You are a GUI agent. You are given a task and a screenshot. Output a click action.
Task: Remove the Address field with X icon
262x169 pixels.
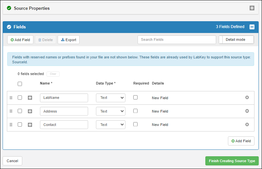click(247, 111)
